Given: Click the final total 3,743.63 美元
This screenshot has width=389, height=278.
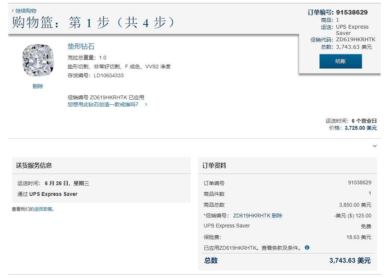Looking at the screenshot, I should pyautogui.click(x=350, y=261).
